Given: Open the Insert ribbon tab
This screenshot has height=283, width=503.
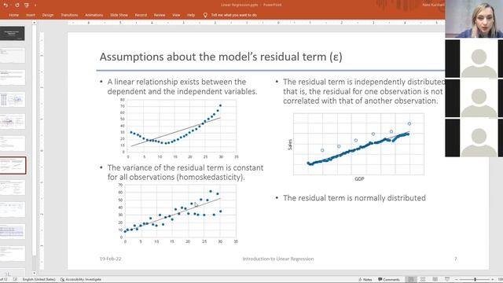Looking at the screenshot, I should tap(31, 15).
